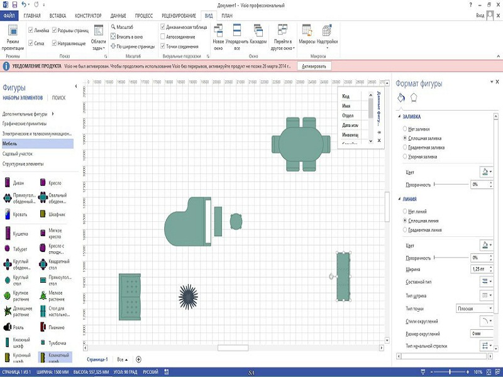
Task: Open the Тип точки dropdown showing Плоская
Action: click(x=473, y=309)
